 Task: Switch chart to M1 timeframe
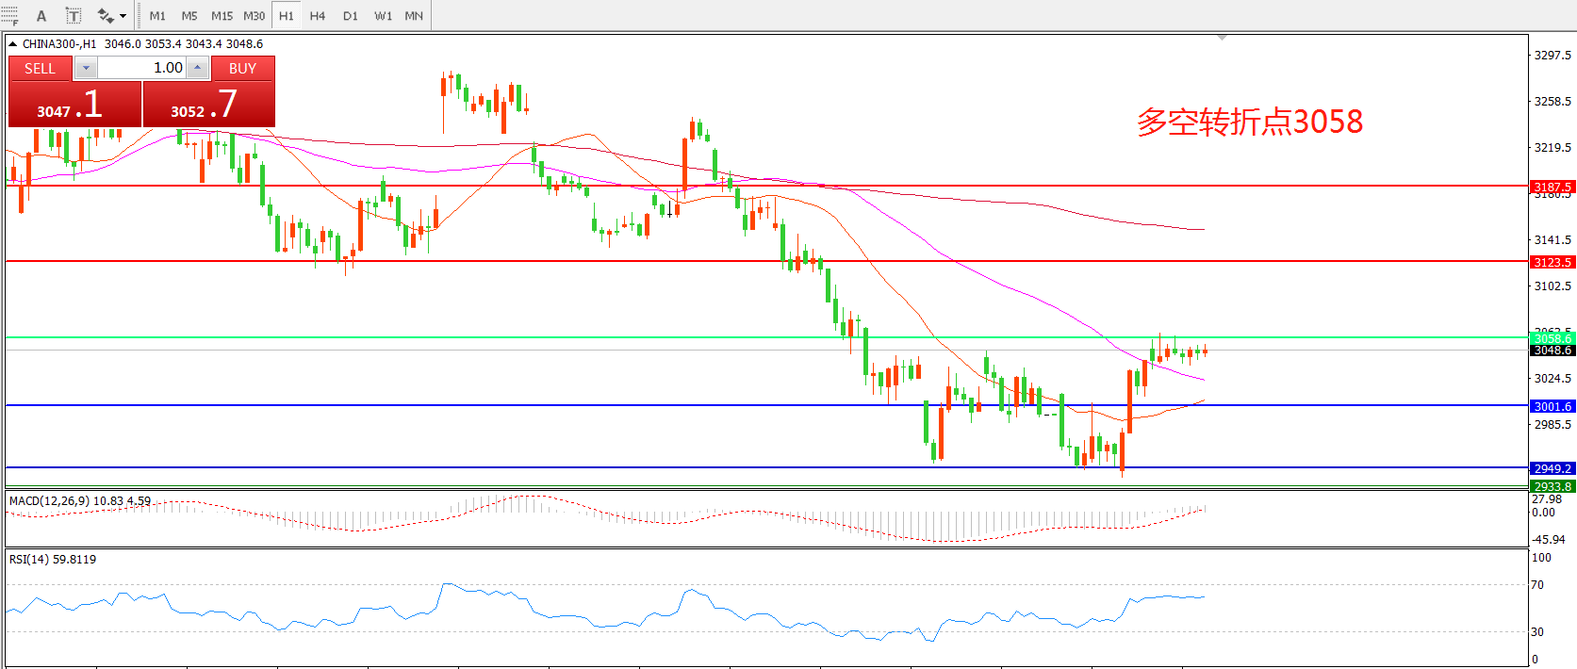(157, 16)
